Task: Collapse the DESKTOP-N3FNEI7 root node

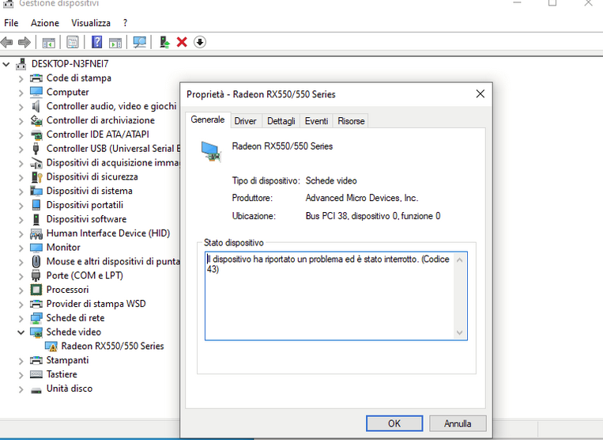Action: pos(6,64)
